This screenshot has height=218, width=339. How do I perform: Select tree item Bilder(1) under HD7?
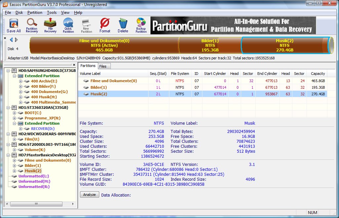pos(33,166)
